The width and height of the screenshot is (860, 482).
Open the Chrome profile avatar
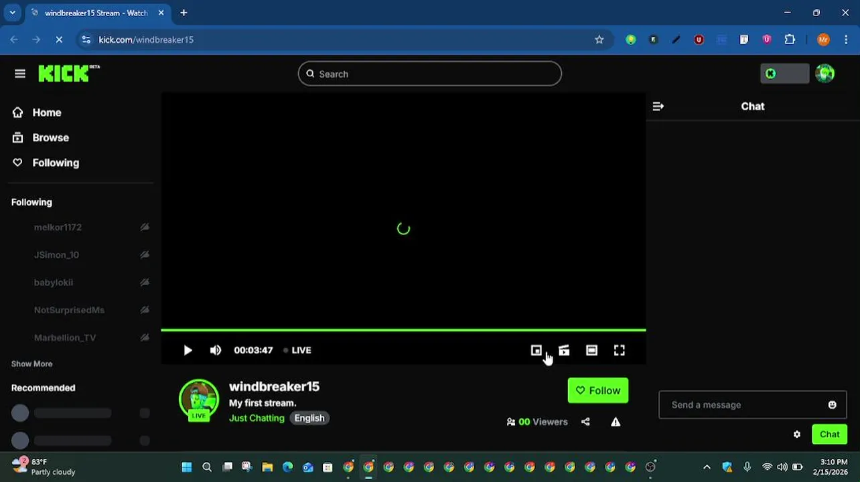823,39
